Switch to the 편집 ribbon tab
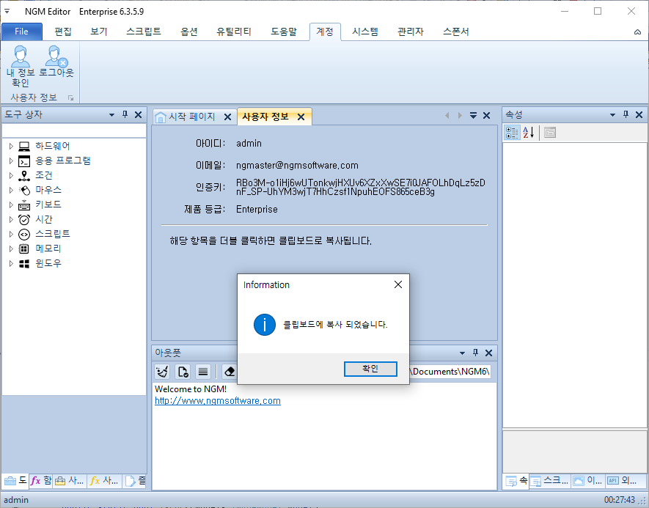649x508 pixels. click(63, 32)
